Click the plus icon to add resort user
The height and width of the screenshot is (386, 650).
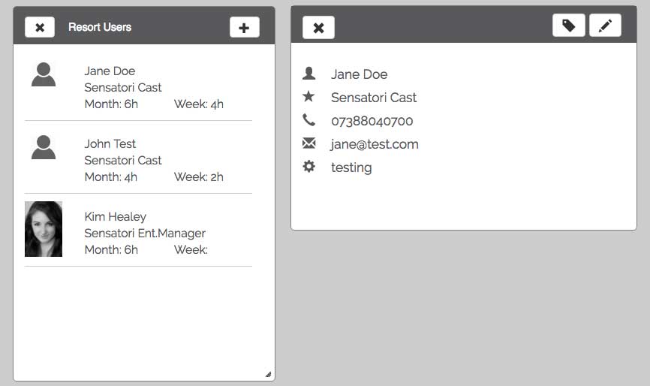tap(244, 27)
